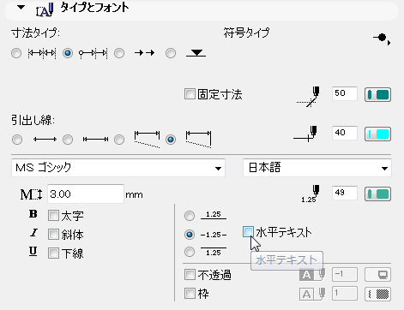
Task: Toggle the 水平テキスト checkbox
Action: click(248, 232)
